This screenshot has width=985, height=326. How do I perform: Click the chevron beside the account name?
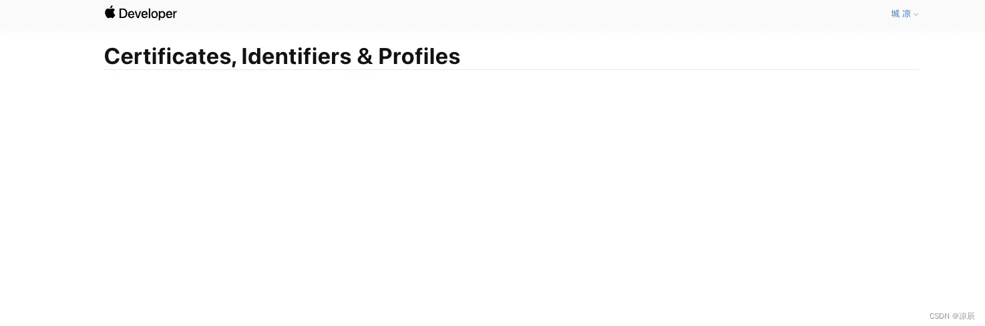(916, 15)
